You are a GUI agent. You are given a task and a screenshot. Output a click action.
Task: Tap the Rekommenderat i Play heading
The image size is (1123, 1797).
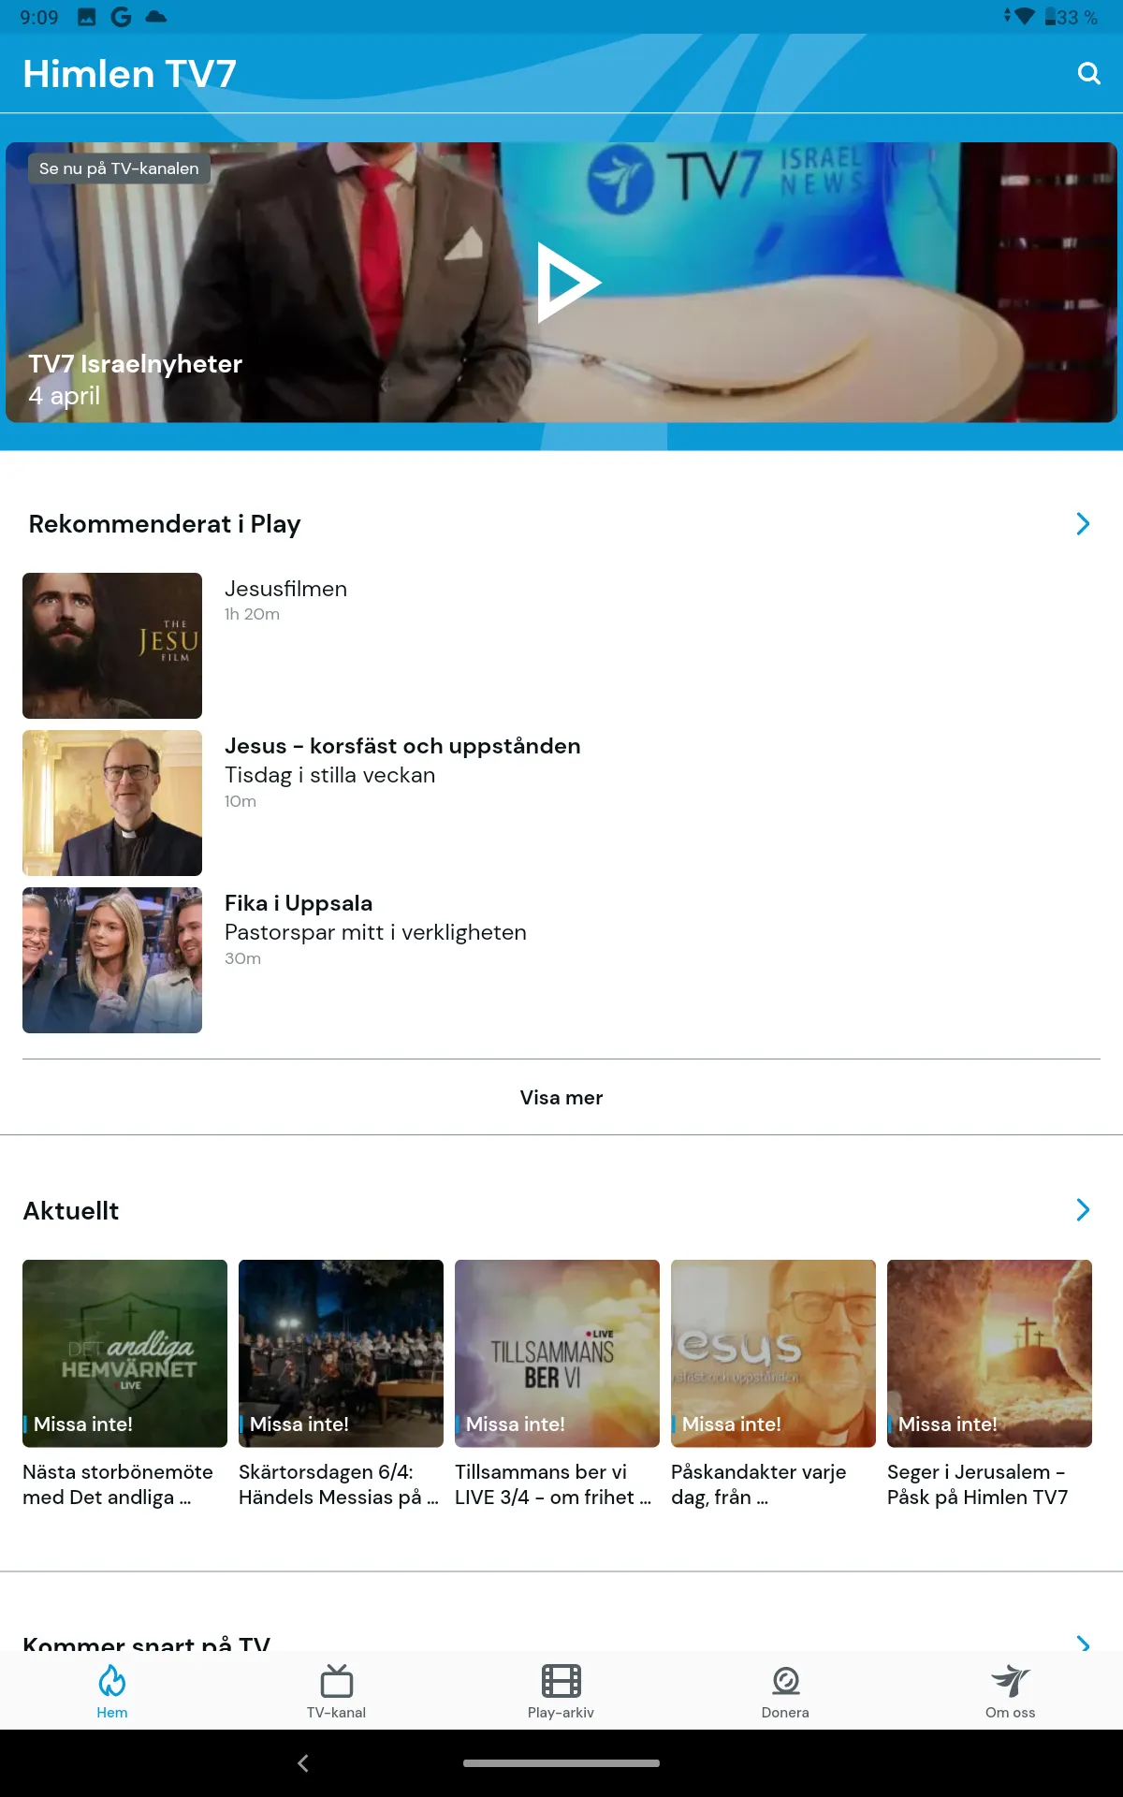[165, 524]
